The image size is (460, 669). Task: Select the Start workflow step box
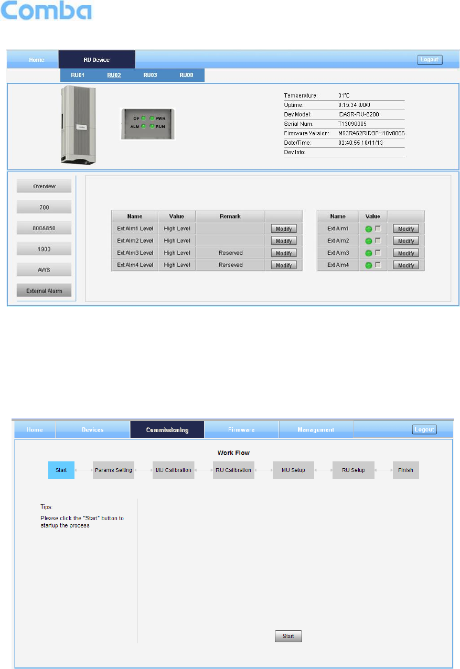tap(61, 470)
